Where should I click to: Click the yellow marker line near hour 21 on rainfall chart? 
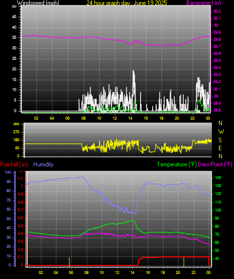pyautogui.click(x=184, y=262)
